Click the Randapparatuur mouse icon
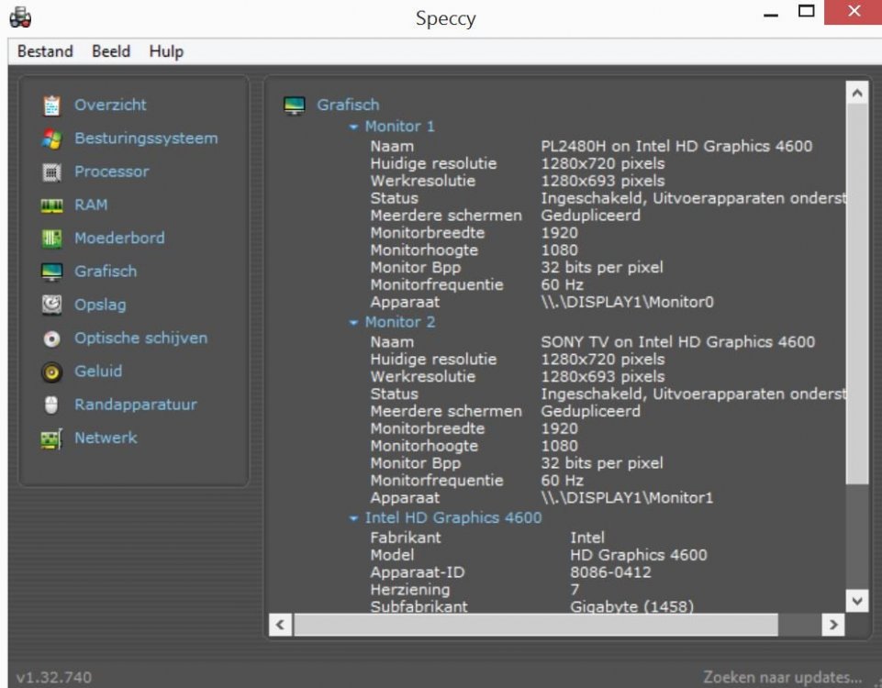 click(52, 405)
